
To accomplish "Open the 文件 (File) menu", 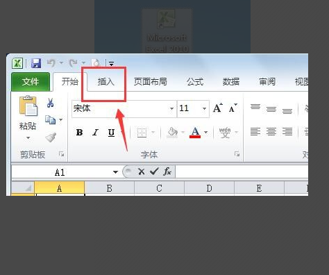I will 31,81.
